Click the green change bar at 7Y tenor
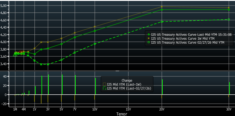235x116 pixels. (x=75, y=85)
